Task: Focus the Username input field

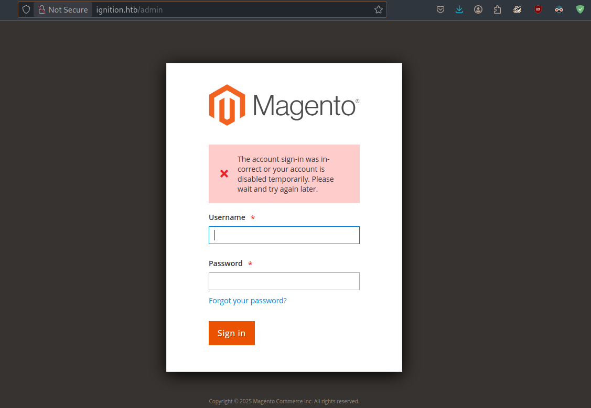Action: point(284,235)
